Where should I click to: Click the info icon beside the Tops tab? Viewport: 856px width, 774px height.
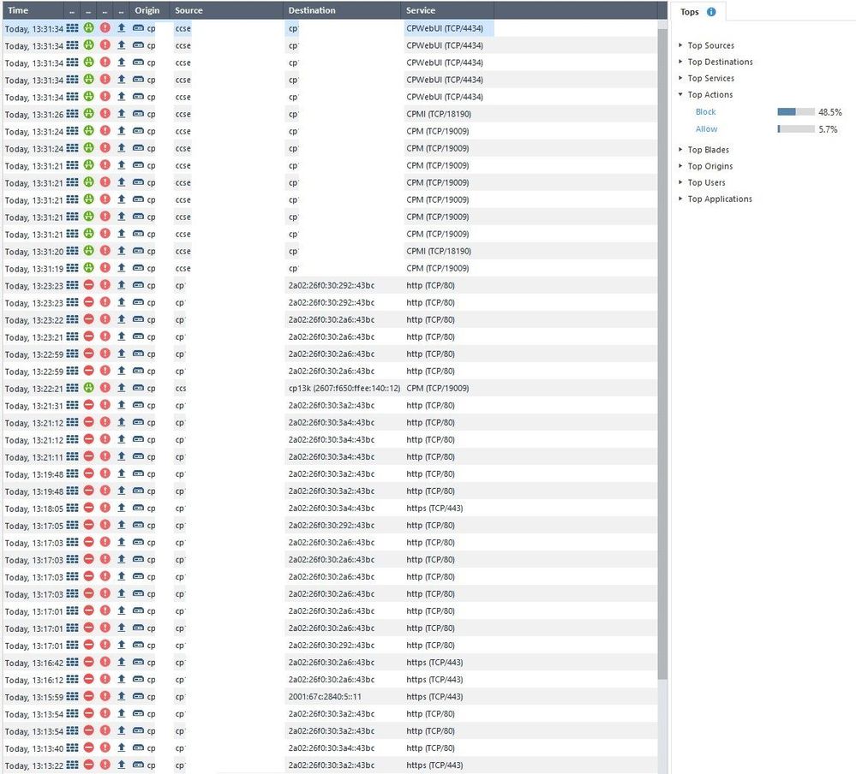tap(711, 11)
